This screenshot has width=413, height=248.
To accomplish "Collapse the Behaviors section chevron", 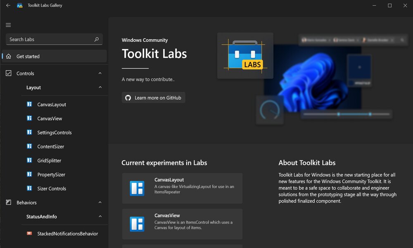I will [100, 203].
